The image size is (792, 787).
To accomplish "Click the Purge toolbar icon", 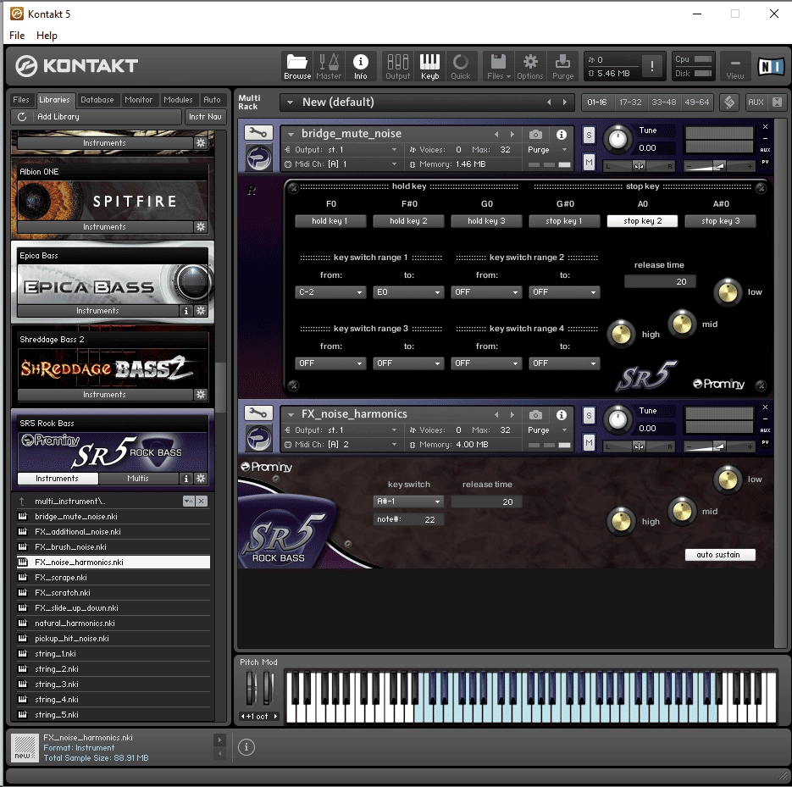I will coord(562,66).
